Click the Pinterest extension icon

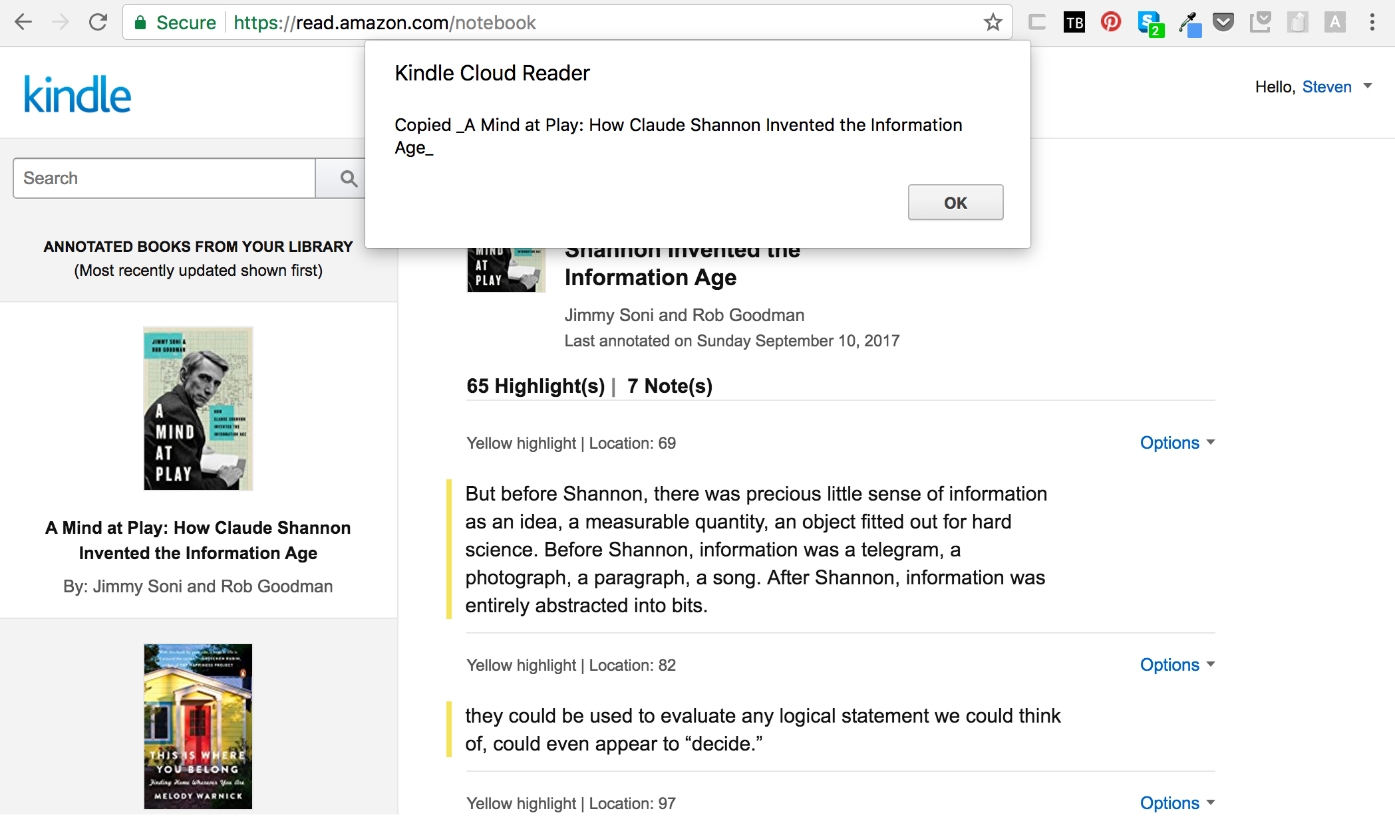tap(1110, 23)
